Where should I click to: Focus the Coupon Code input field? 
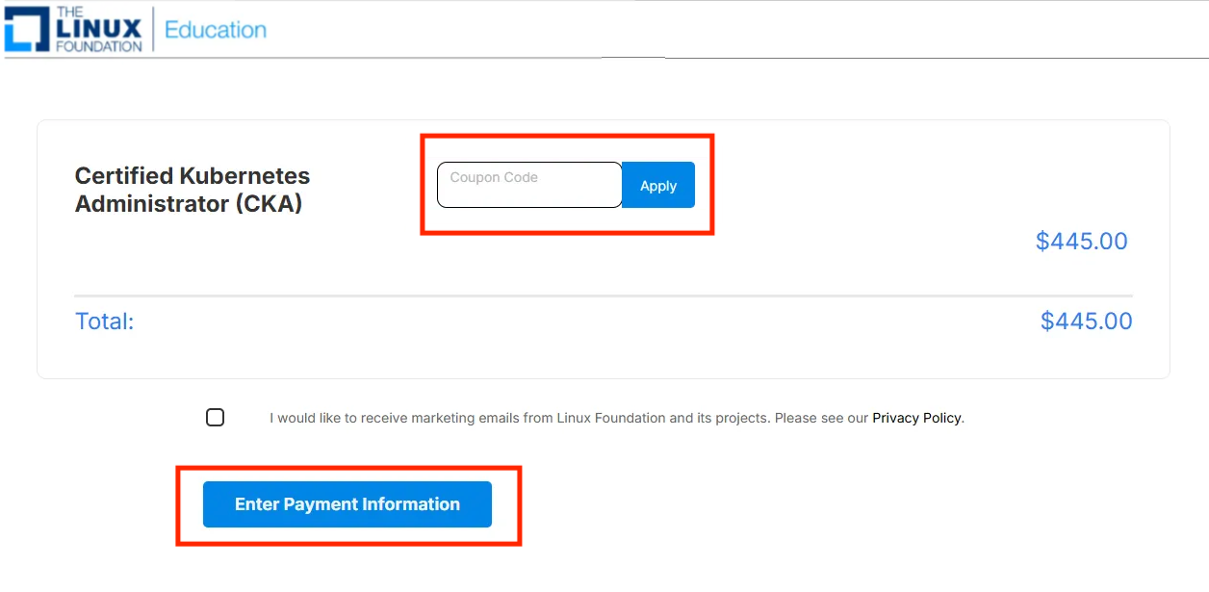point(529,185)
